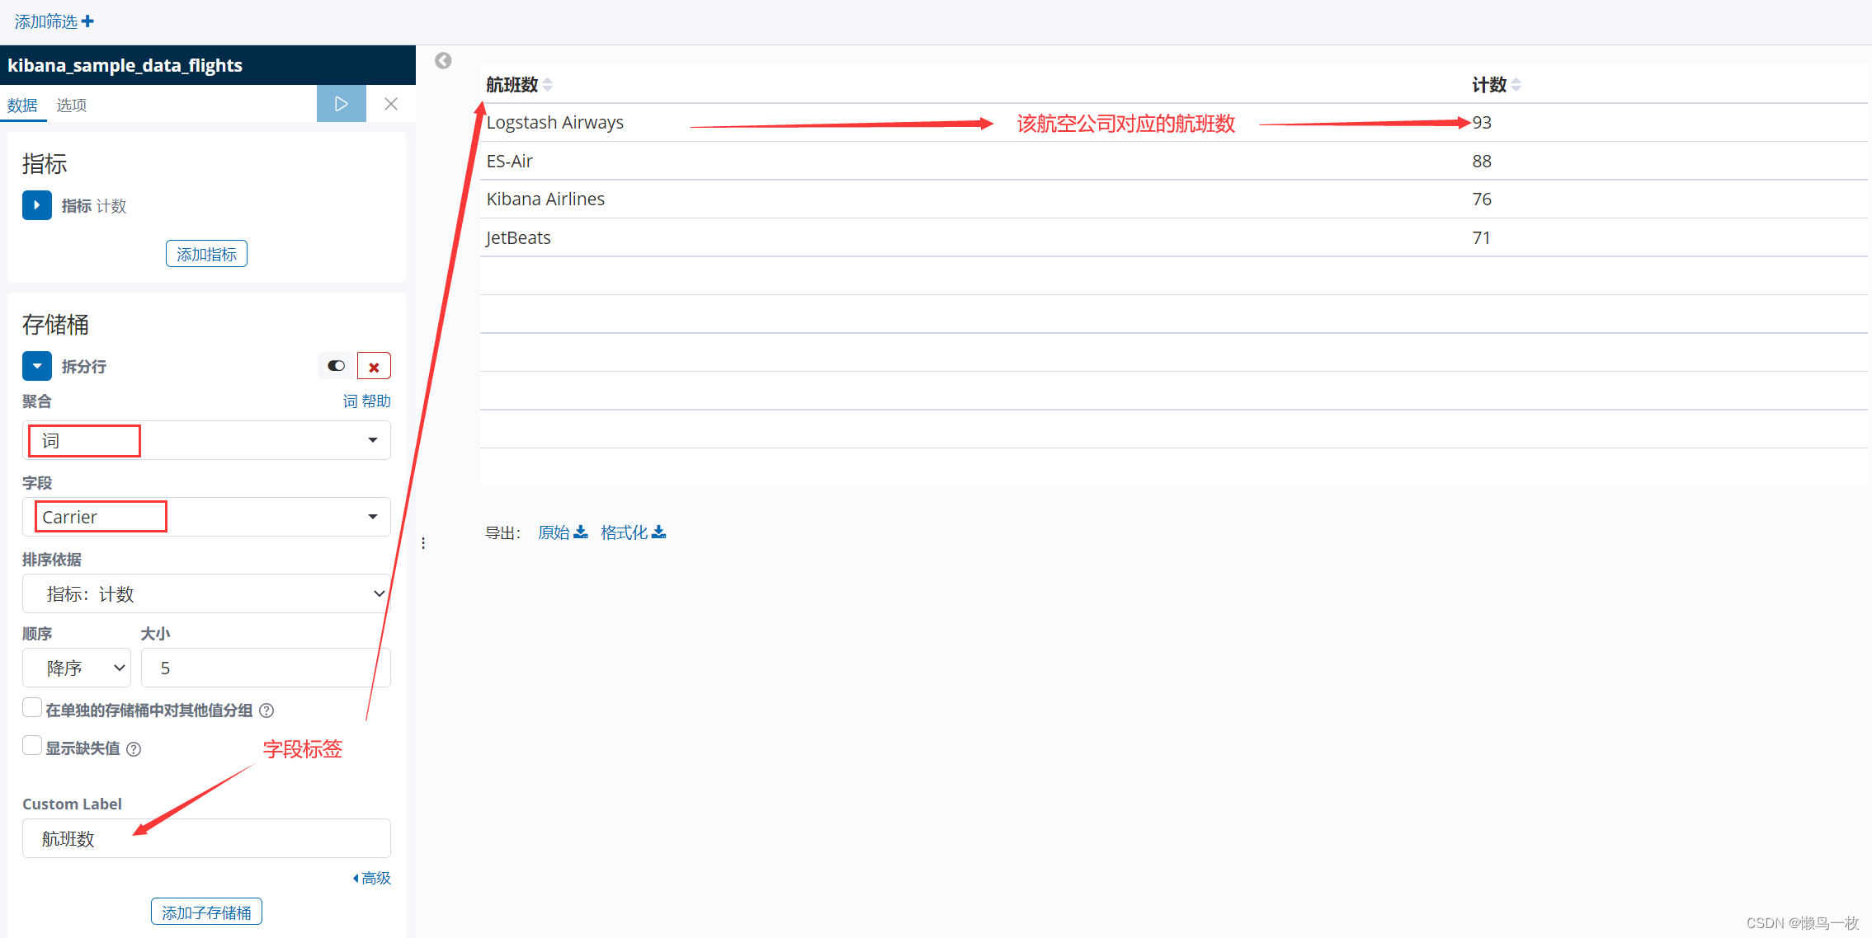Image resolution: width=1872 pixels, height=938 pixels.
Task: Click the 原始 export download link
Action: coord(563,532)
